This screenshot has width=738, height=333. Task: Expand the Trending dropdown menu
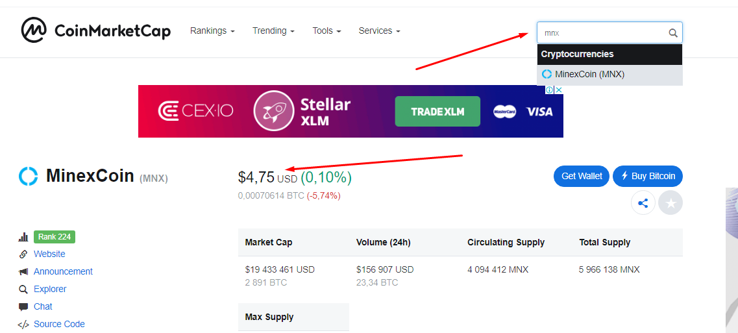(273, 31)
